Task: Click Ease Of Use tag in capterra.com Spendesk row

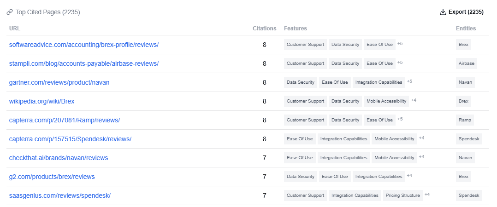Action: [300, 139]
